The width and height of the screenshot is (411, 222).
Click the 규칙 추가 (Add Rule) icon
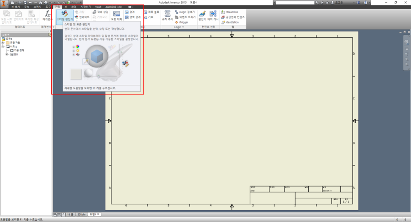167,16
